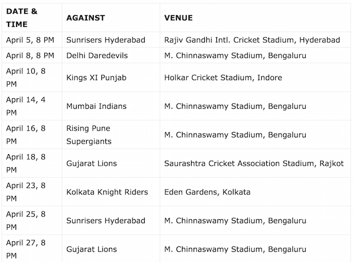Click the "April 8, 8 PM" date cell
The height and width of the screenshot is (262, 353).
coord(30,55)
